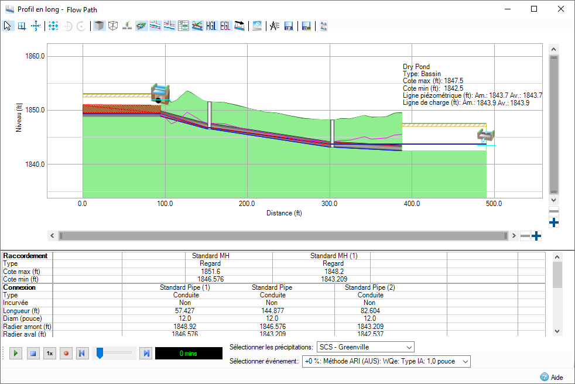Toggle the green surface layer icon
The height and width of the screenshot is (384, 575).
(x=141, y=26)
